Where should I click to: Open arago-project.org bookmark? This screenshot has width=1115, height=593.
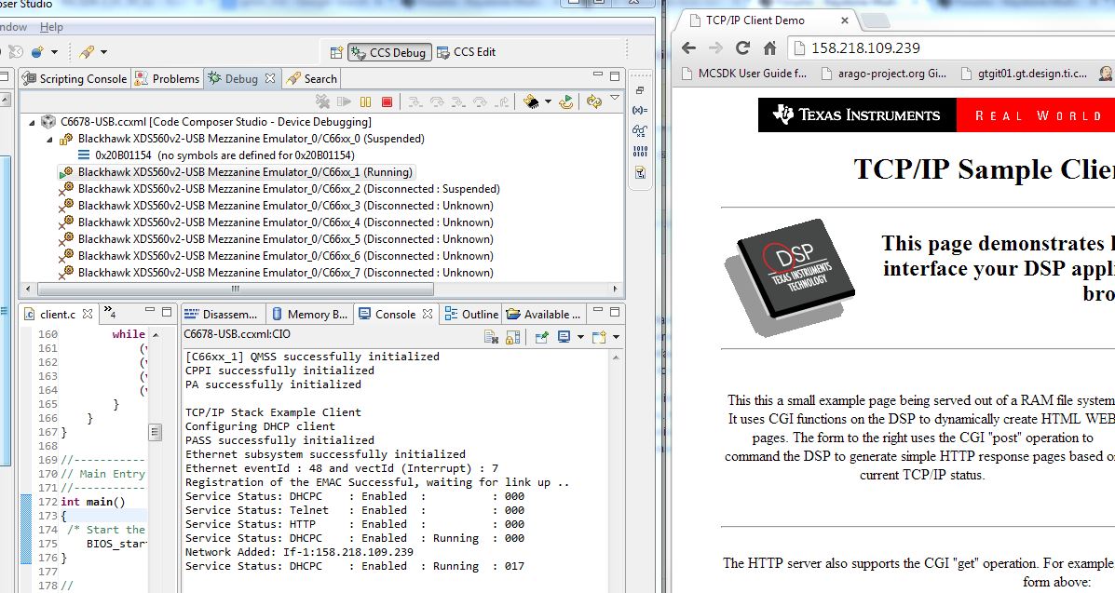(x=883, y=74)
